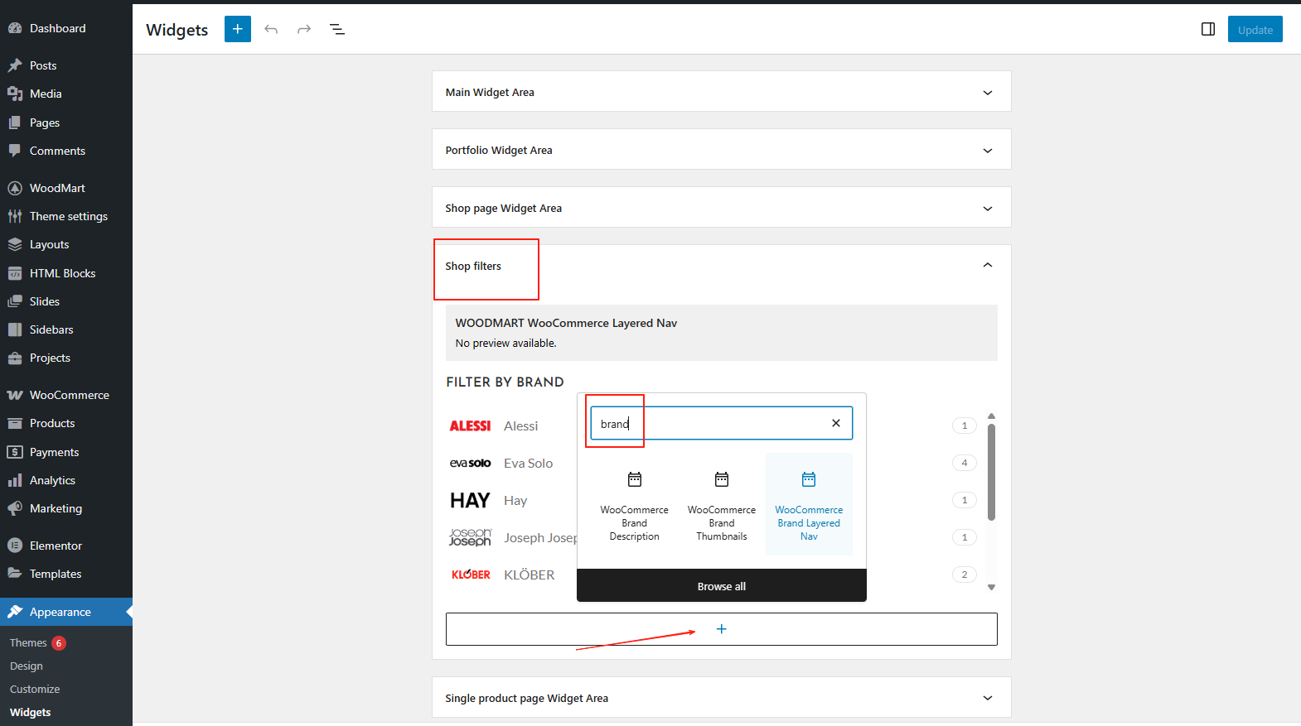The height and width of the screenshot is (726, 1301).
Task: Open the WooCommerce menu in sidebar
Action: [x=69, y=395]
